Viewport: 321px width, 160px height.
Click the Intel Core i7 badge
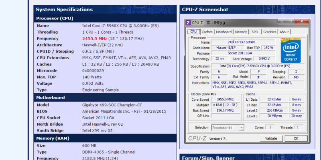[291, 50]
